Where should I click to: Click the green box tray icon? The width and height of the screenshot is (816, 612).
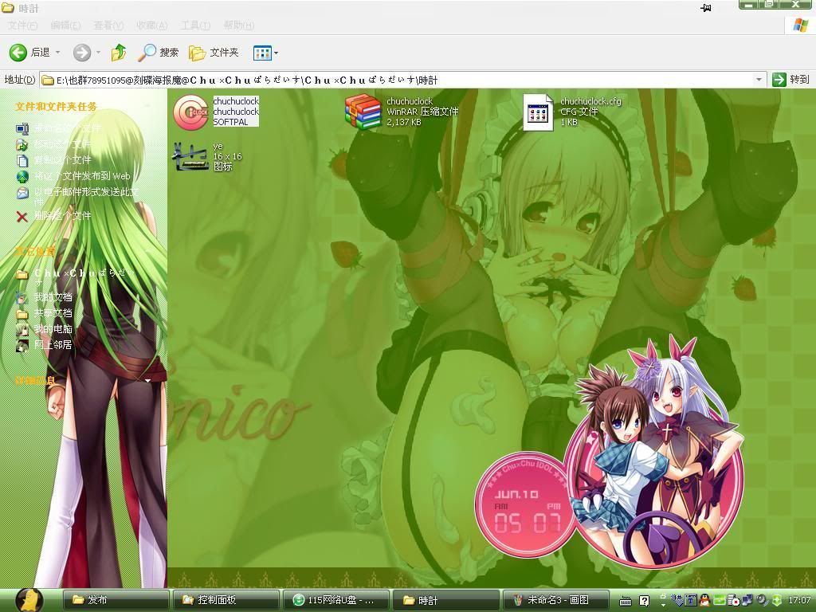click(720, 600)
